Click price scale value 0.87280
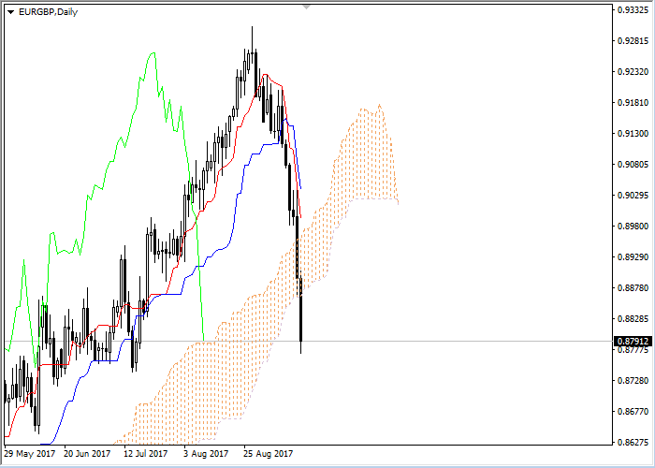 point(633,381)
